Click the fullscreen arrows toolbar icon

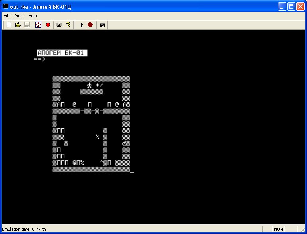(38, 25)
